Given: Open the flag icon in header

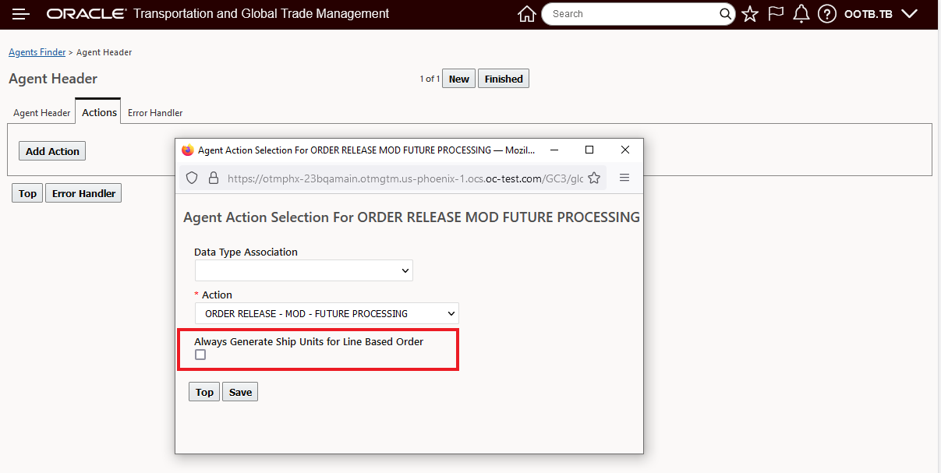Looking at the screenshot, I should point(776,14).
